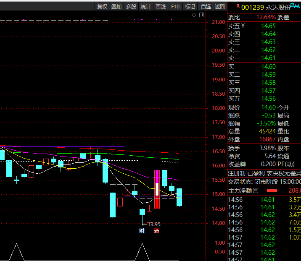Click 卖四 price 14.64

[x=268, y=34]
